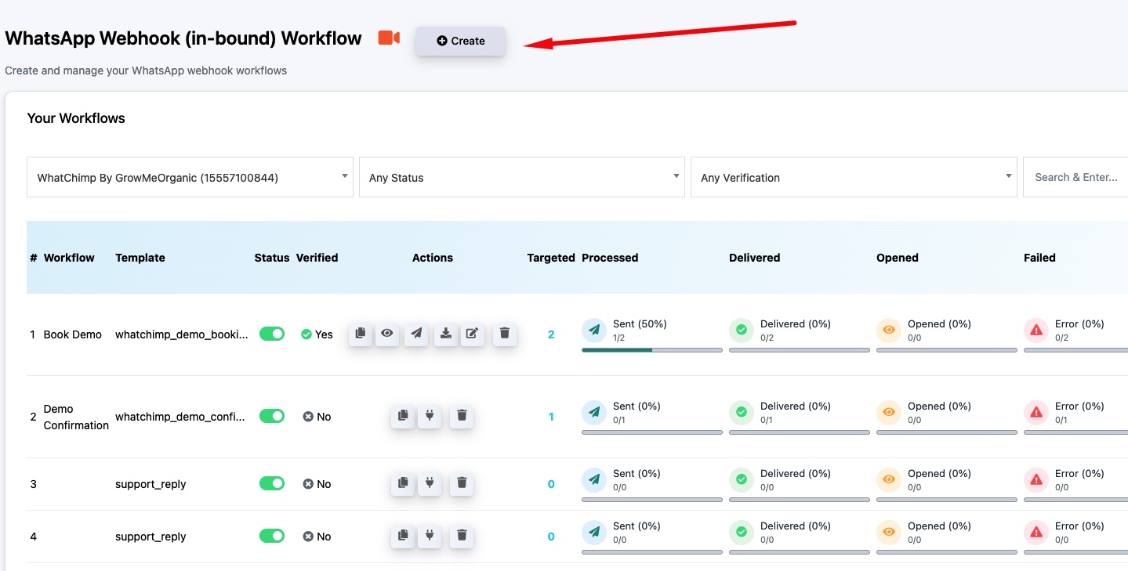Expand the Any Status filter dropdown
The width and height of the screenshot is (1128, 571).
(522, 177)
